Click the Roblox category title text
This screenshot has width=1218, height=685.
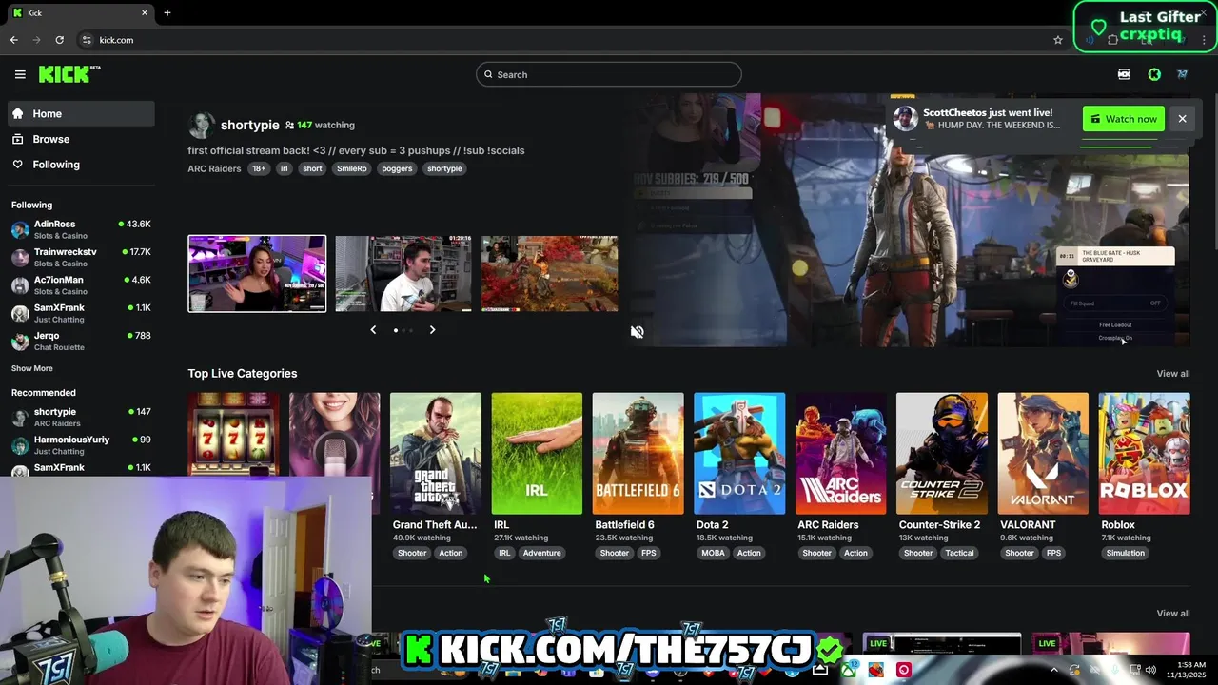pyautogui.click(x=1118, y=524)
